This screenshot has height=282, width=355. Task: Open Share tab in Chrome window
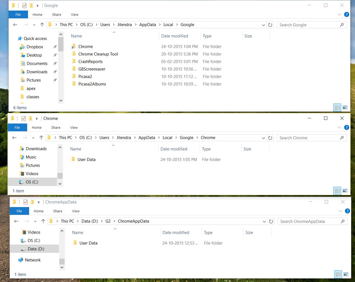click(x=56, y=128)
